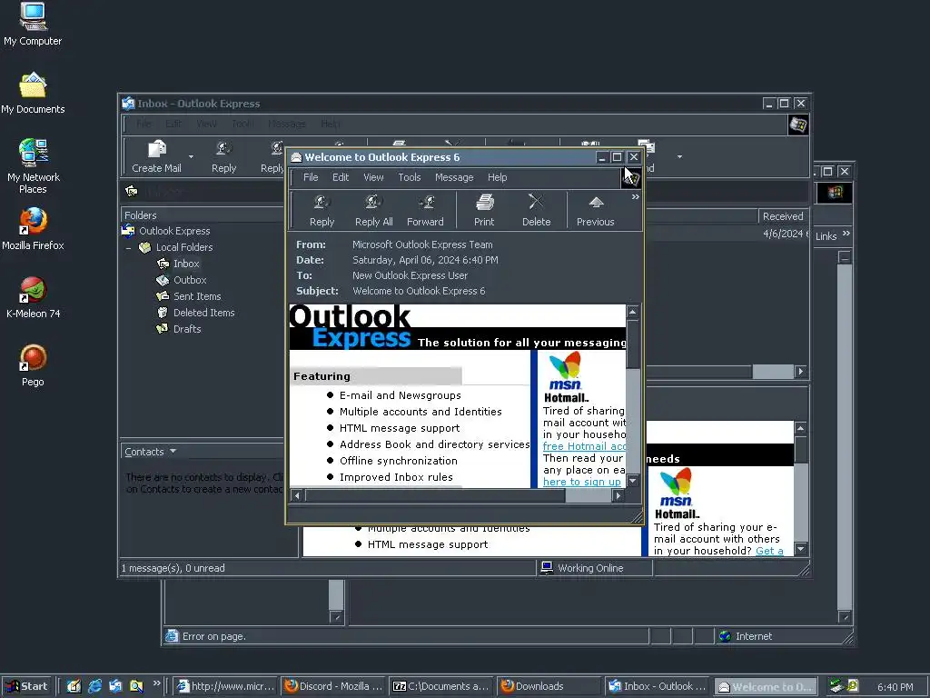Click Reply in the Welcome message window
The image size is (930, 698).
[x=322, y=210]
